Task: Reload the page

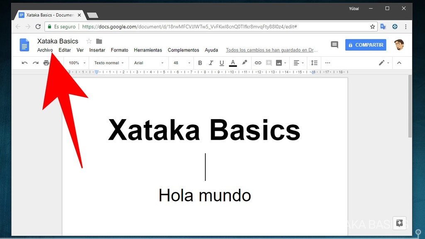Action: tap(38, 27)
